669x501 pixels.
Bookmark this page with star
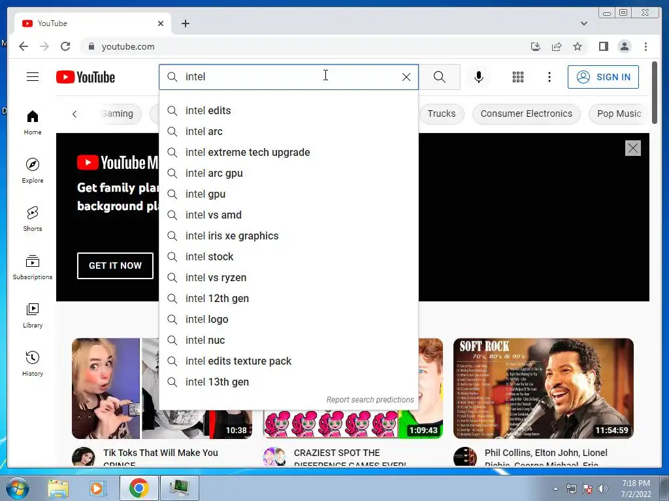[x=578, y=46]
